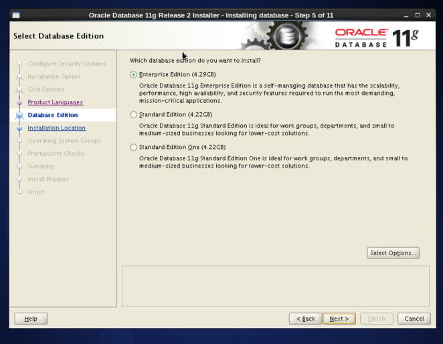Select Standard Edition One radio button

point(134,148)
